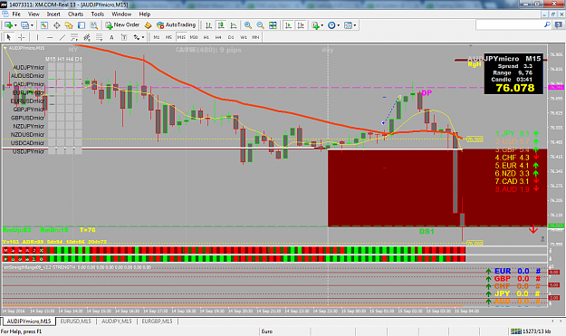The width and height of the screenshot is (566, 336).
Task: Select the trendline drawing tool
Action: coord(62,37)
